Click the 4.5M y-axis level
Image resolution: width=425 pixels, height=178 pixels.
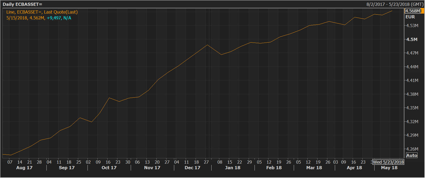(412, 39)
